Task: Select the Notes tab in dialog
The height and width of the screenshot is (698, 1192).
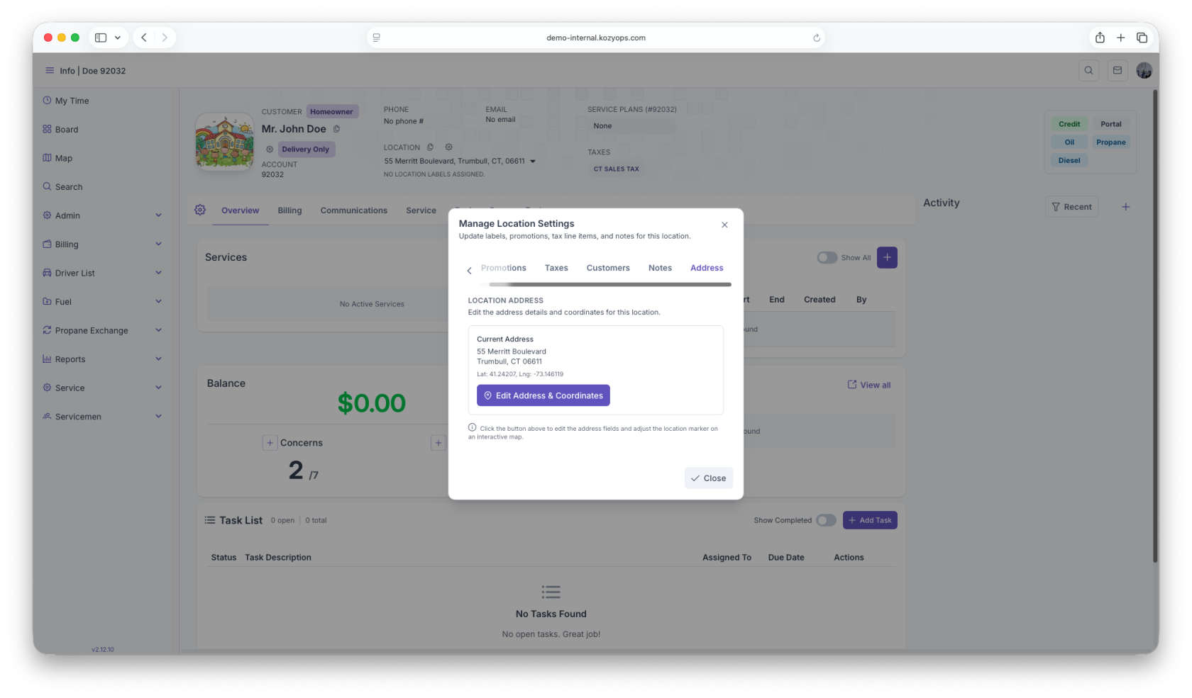Action: point(660,268)
